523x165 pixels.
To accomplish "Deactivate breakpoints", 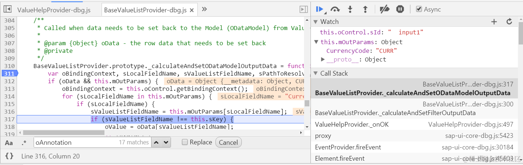I will tap(384, 9).
